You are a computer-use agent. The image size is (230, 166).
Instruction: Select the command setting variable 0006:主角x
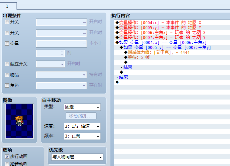(172, 33)
